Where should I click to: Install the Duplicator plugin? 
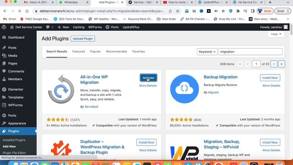pos(146,143)
